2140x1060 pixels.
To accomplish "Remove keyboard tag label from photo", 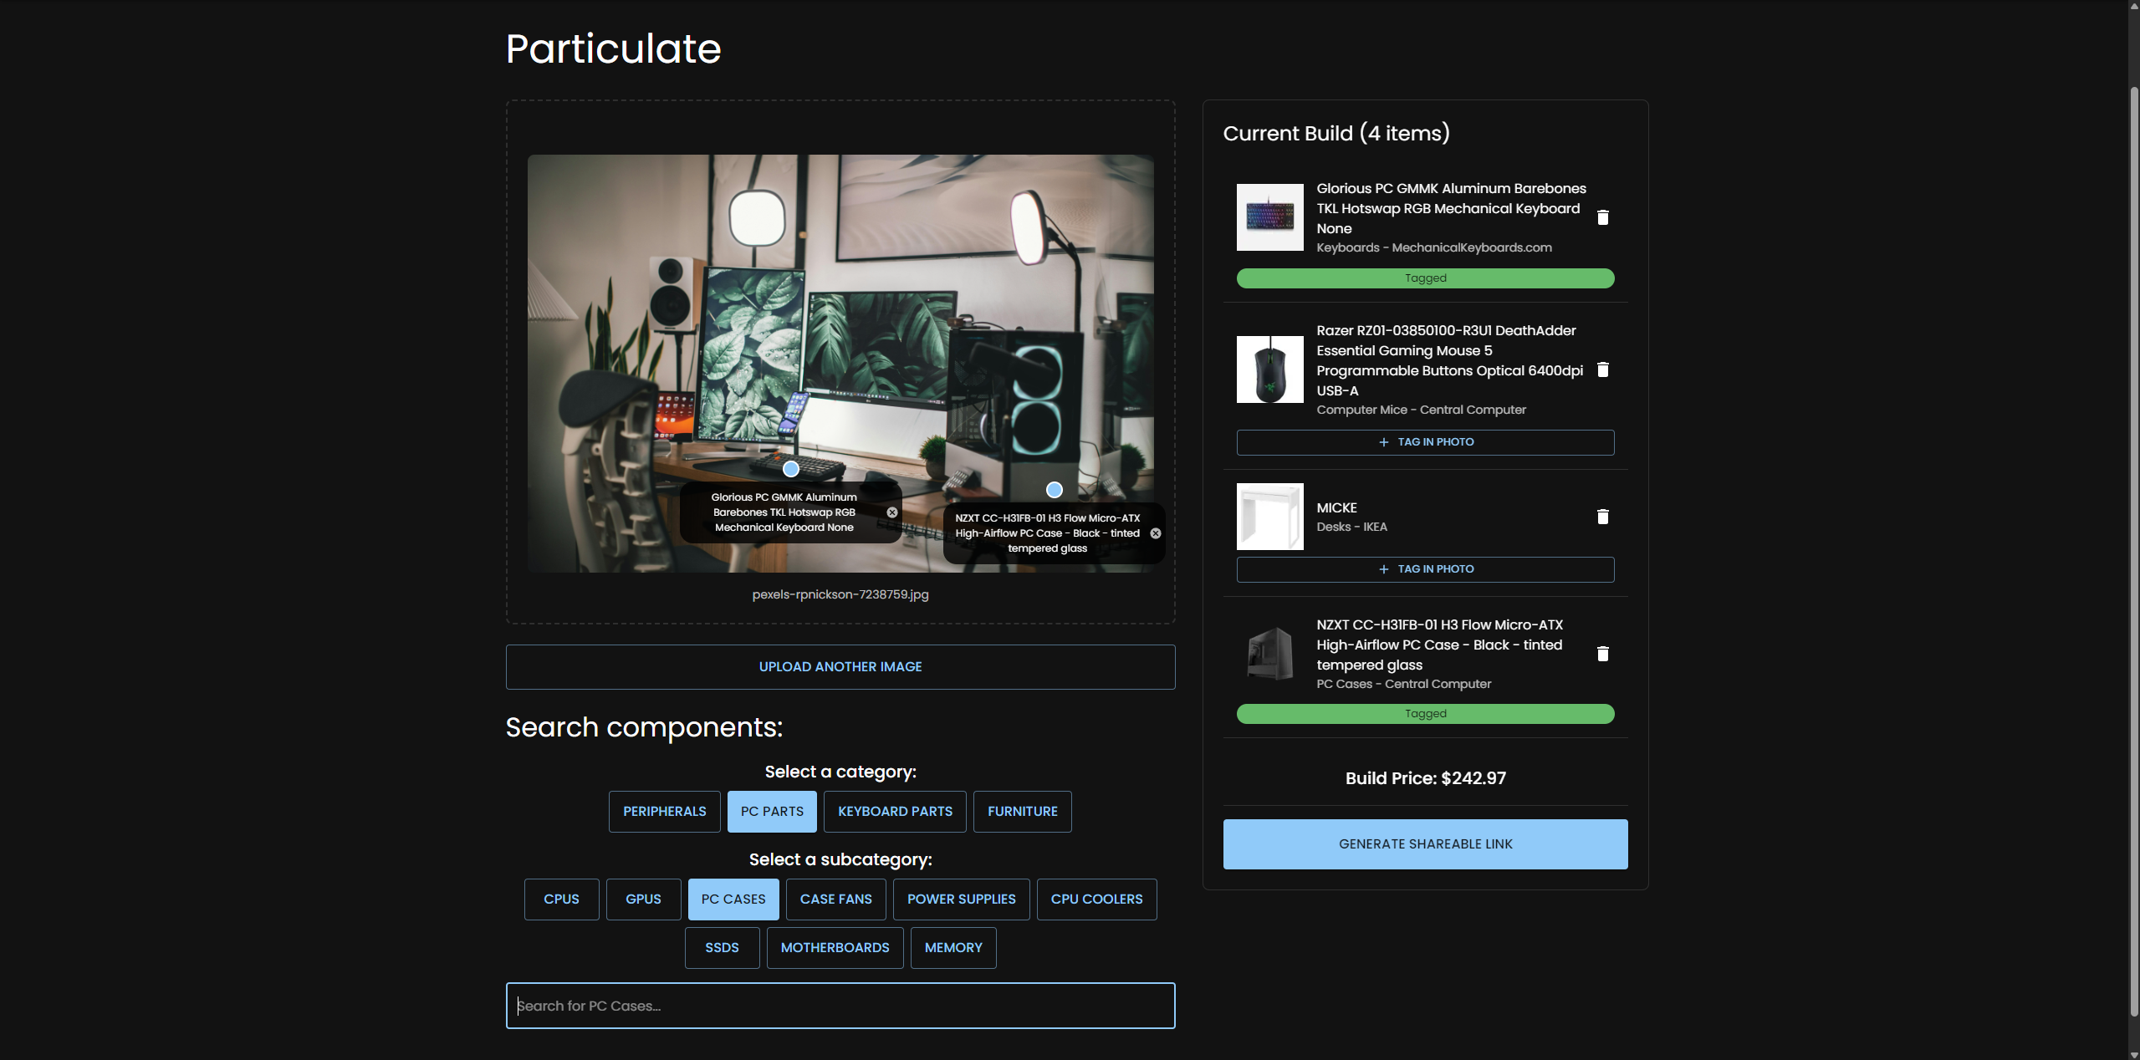I will [x=892, y=512].
